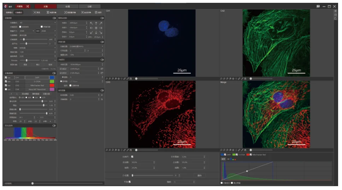Click the red confocal mode button in title bar
The width and height of the screenshot is (342, 190).
coord(23,7)
